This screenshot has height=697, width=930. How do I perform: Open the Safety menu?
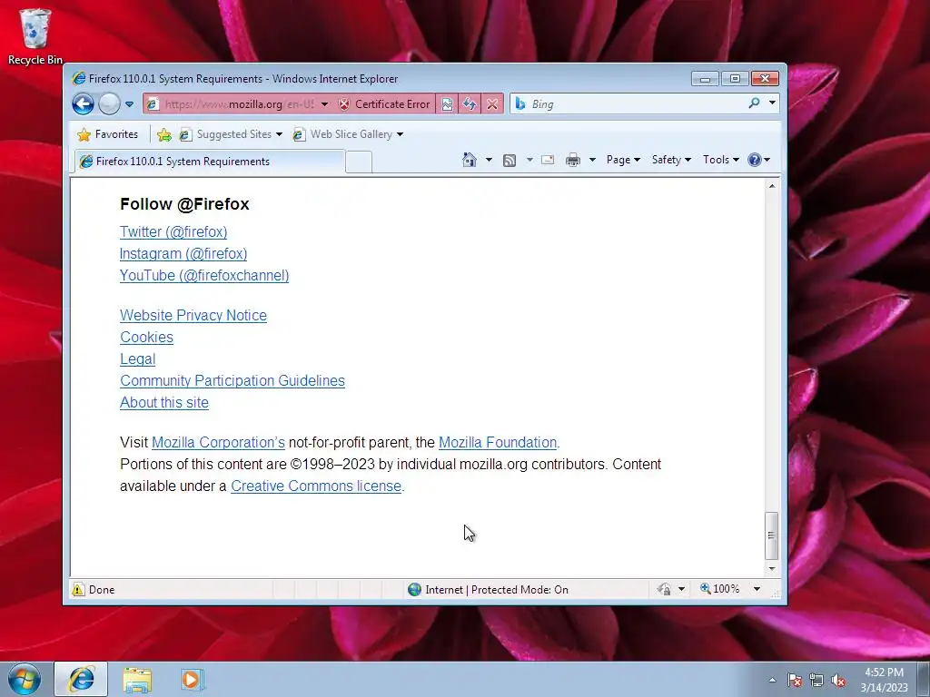pos(671,160)
